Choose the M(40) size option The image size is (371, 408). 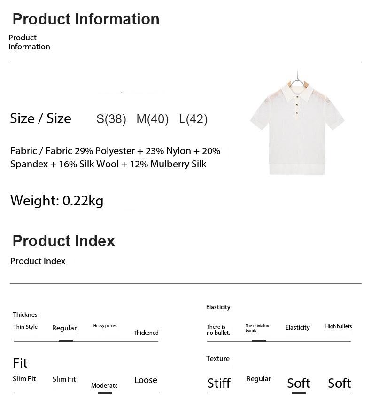[152, 119]
